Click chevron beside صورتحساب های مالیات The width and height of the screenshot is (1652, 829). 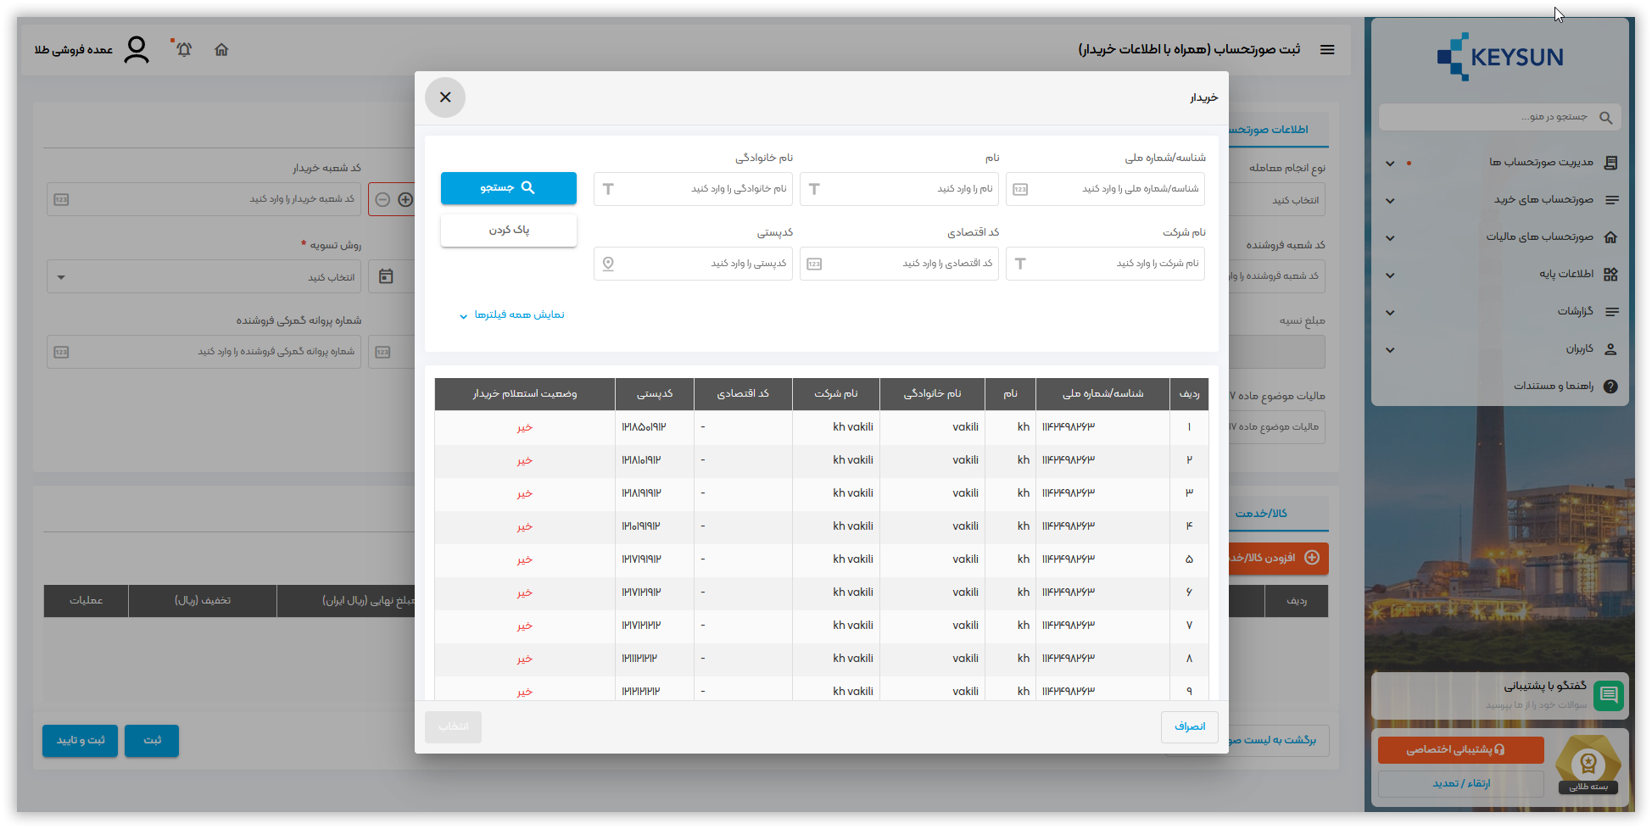[x=1390, y=238]
